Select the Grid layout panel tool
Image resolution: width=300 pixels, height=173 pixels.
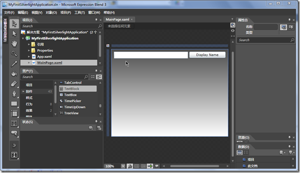14,114
